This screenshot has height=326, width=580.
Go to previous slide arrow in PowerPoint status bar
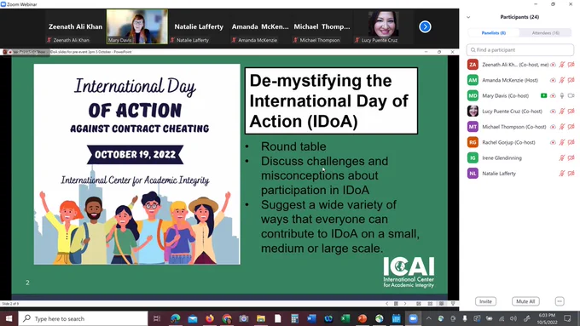[x=387, y=304]
